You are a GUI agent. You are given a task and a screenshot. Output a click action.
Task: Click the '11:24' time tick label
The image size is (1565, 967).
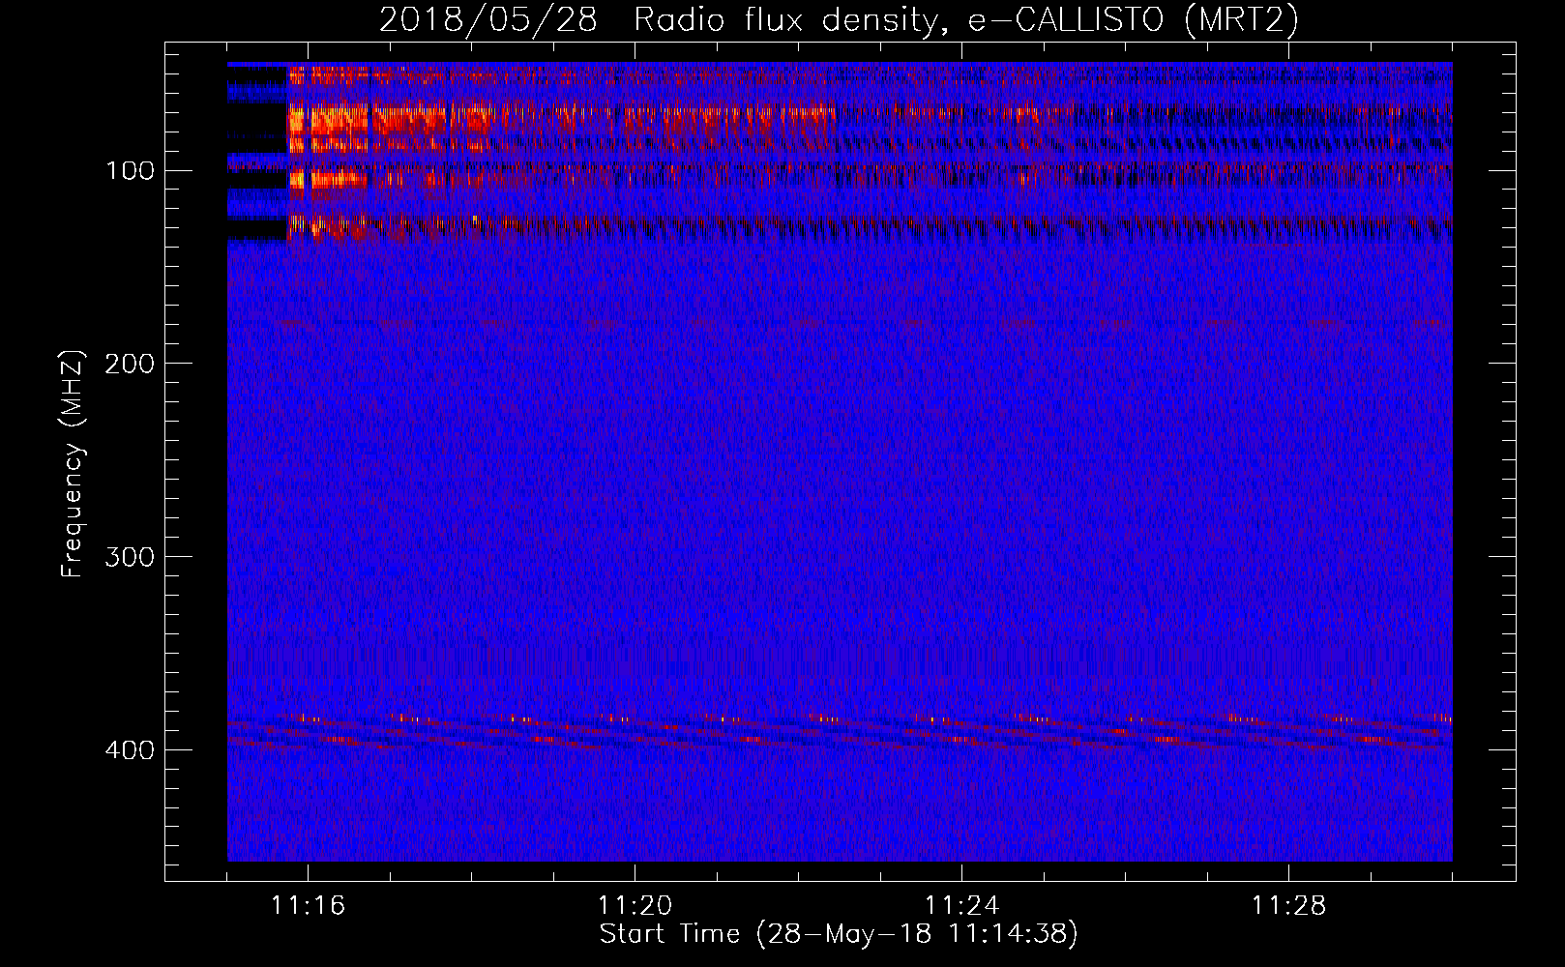click(962, 906)
